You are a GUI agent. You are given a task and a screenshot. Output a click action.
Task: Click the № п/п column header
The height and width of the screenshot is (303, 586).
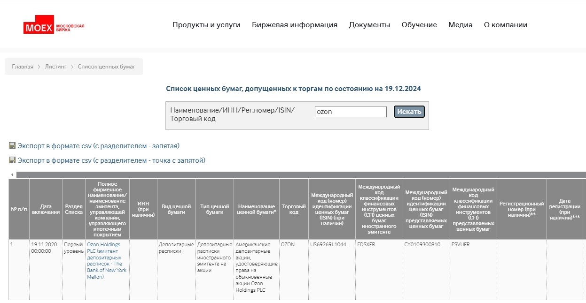click(x=19, y=209)
